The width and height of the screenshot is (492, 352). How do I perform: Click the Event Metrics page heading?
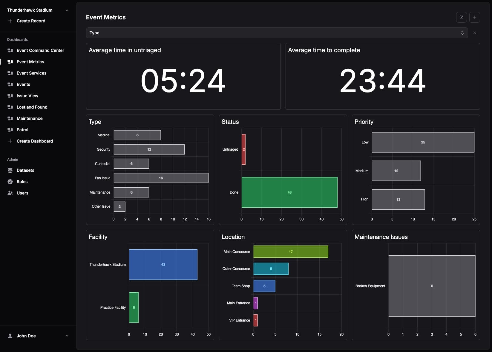[x=106, y=17]
